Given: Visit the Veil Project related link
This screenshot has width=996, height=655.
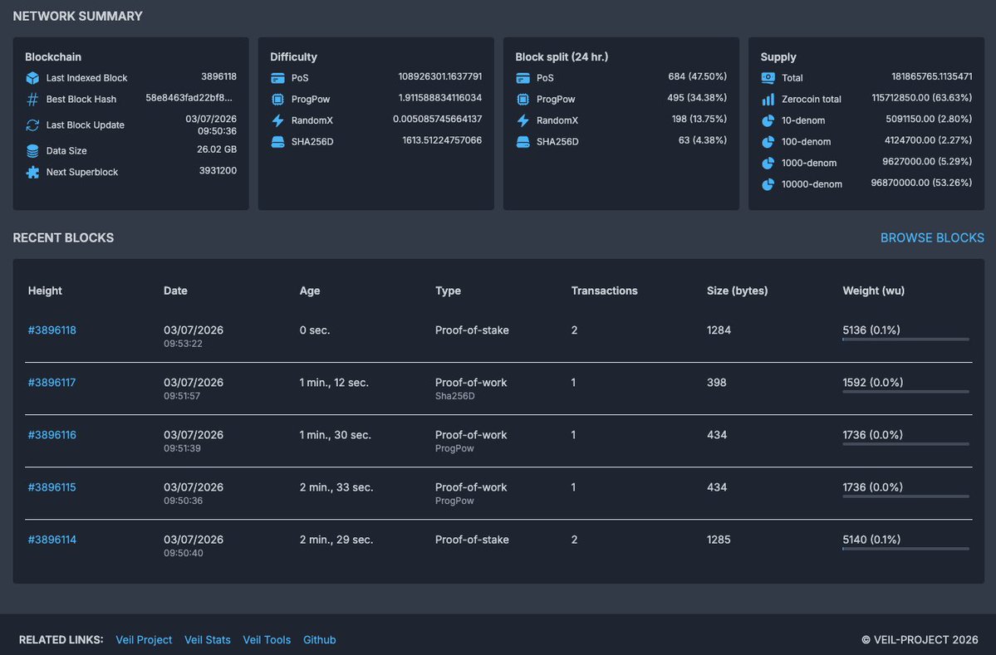Looking at the screenshot, I should [x=144, y=640].
